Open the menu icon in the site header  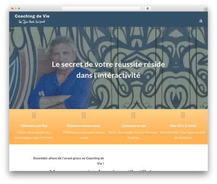coord(201,21)
